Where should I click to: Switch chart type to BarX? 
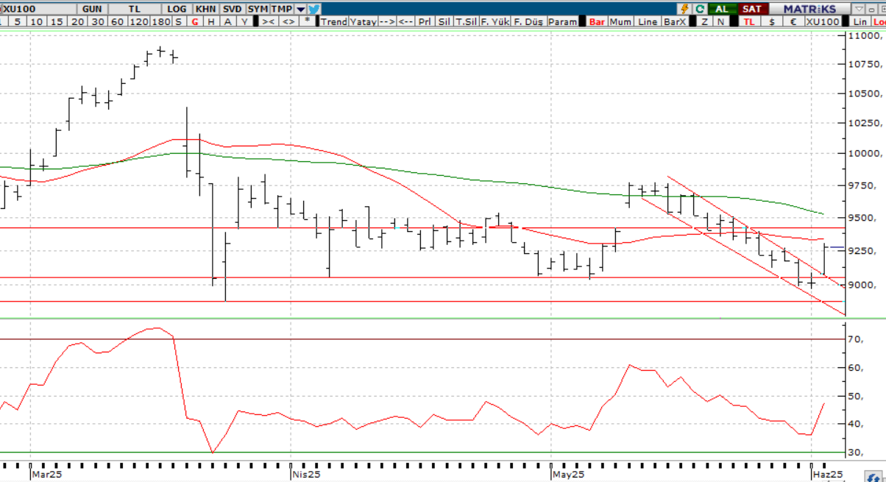coord(674,22)
